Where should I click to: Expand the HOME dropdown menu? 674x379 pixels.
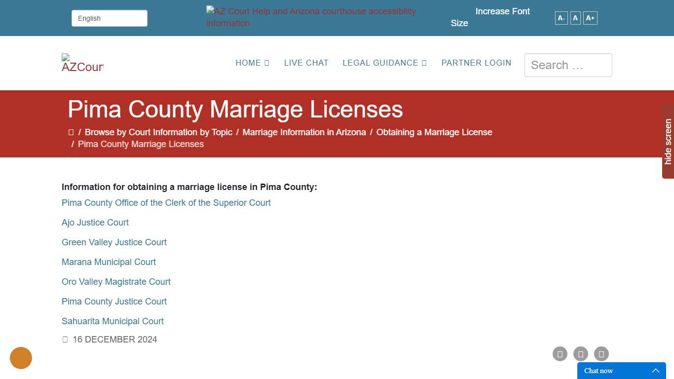[x=252, y=63]
